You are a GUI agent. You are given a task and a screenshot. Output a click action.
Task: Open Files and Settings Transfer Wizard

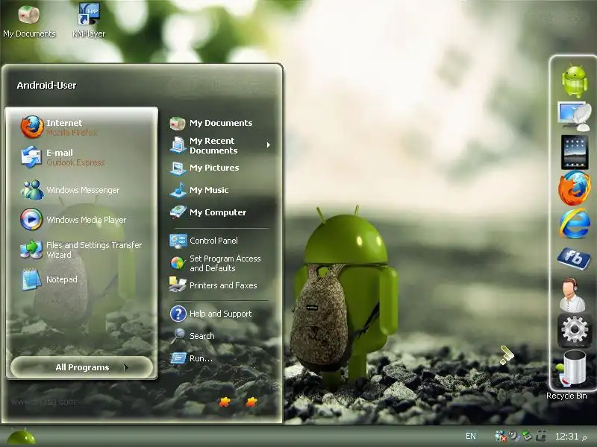pos(81,250)
